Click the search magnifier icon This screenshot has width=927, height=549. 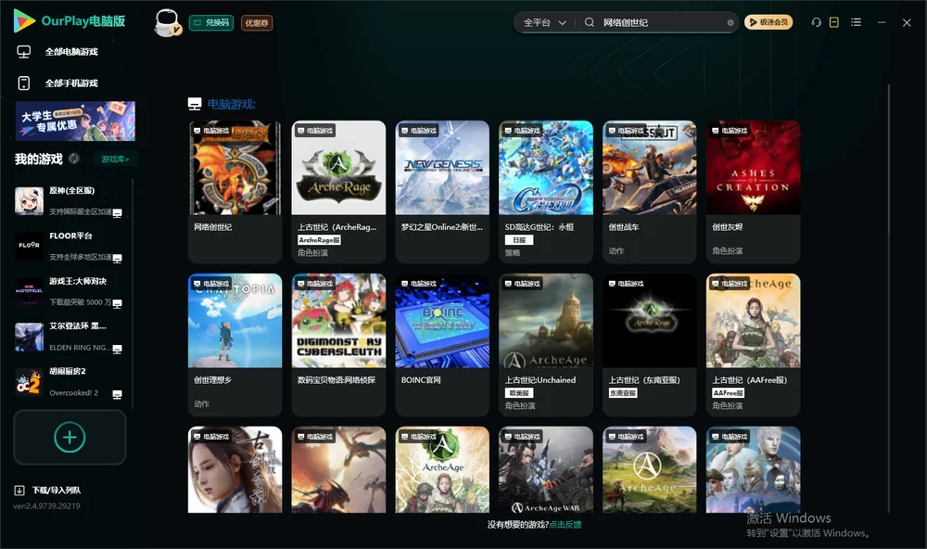(x=590, y=22)
